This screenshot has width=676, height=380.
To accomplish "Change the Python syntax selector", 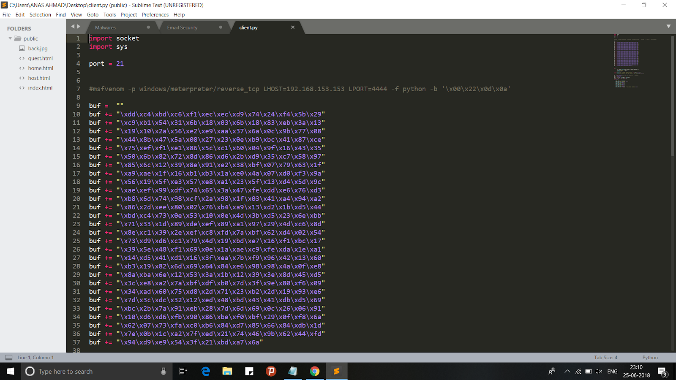I will point(650,358).
